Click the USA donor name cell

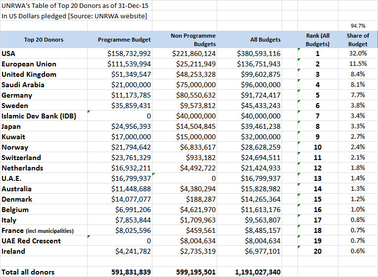coord(44,54)
